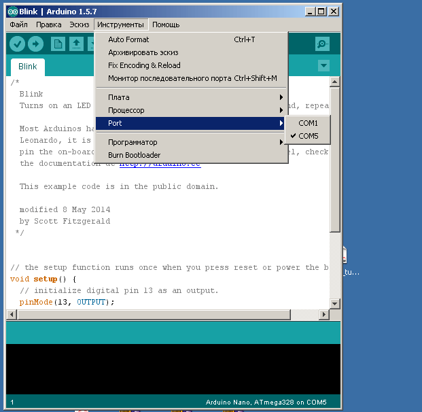Click the vertical scrollbar up arrow
422x412 pixels.
click(x=334, y=82)
